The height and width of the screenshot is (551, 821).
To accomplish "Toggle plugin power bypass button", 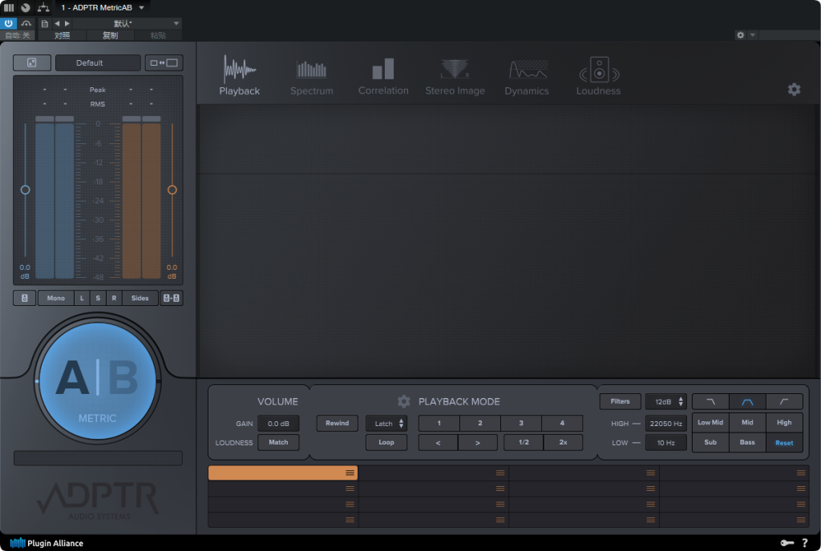I will click(8, 23).
